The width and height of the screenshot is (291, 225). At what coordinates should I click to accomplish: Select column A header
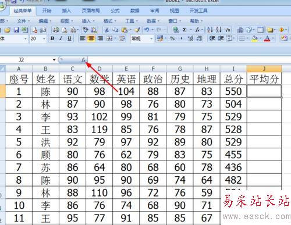19,69
